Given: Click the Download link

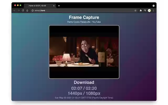Looking at the screenshot, I should pos(84,82).
